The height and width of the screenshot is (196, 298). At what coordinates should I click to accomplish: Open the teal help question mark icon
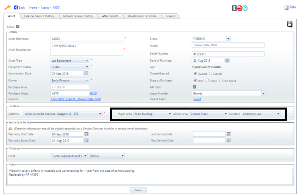245,8
